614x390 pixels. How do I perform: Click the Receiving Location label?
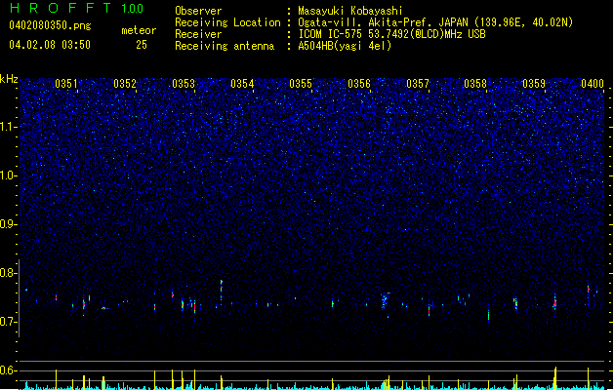[x=227, y=22]
